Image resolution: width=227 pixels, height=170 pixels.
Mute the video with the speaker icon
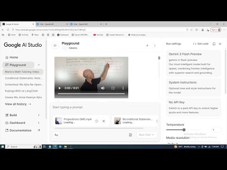click(x=103, y=88)
